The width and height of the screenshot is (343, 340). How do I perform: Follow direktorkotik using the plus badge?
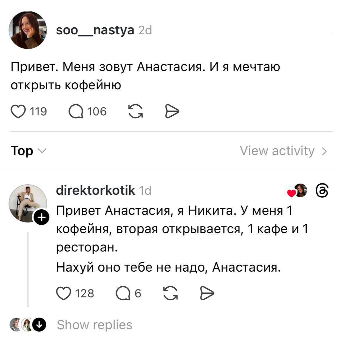coord(41,217)
